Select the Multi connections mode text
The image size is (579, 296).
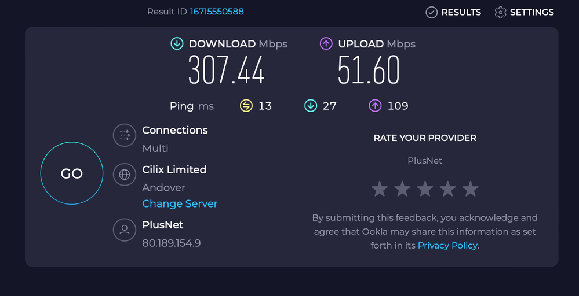[155, 149]
